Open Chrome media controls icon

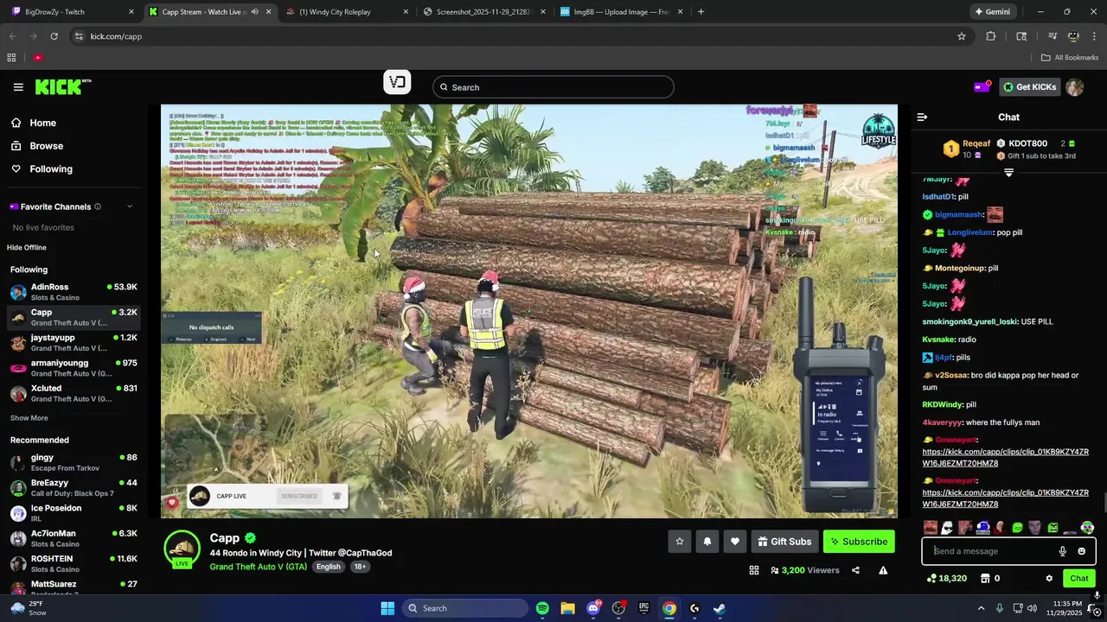point(1053,36)
